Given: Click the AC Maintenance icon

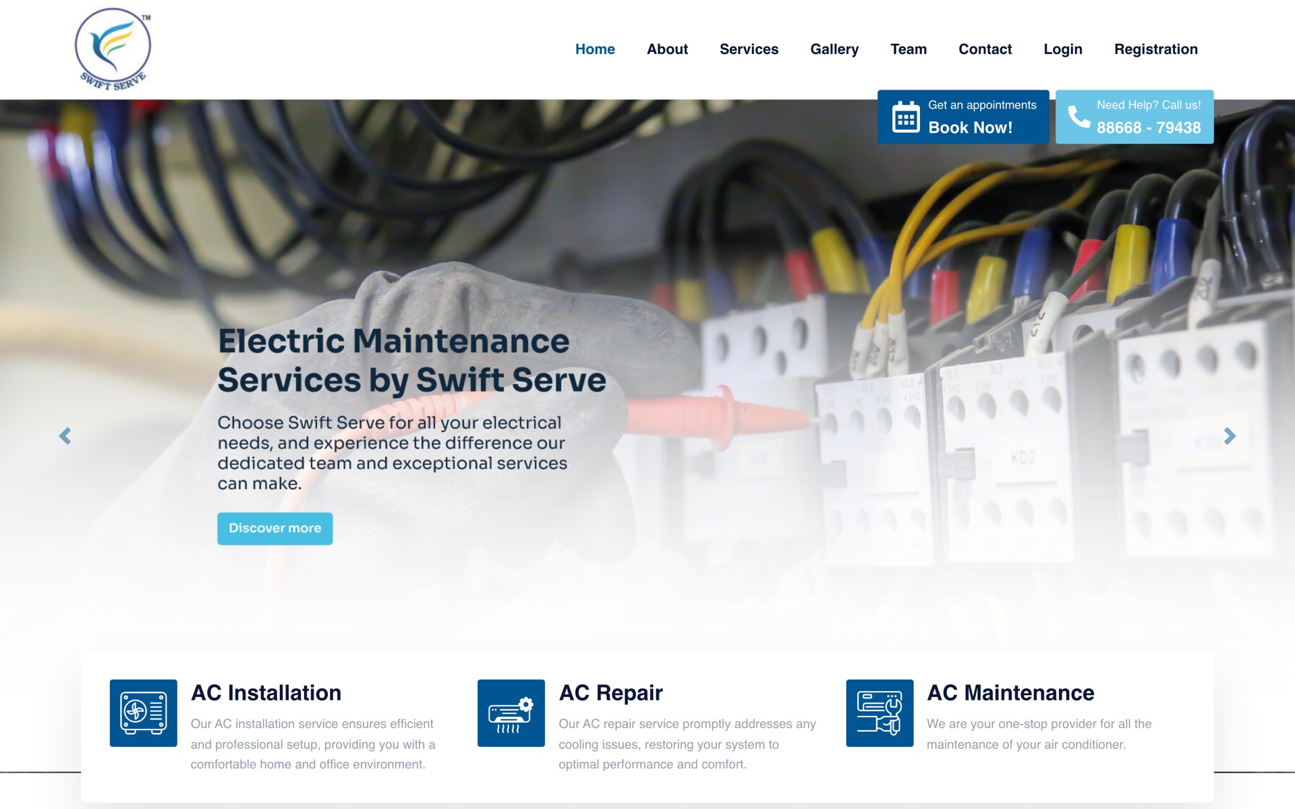Looking at the screenshot, I should [880, 713].
